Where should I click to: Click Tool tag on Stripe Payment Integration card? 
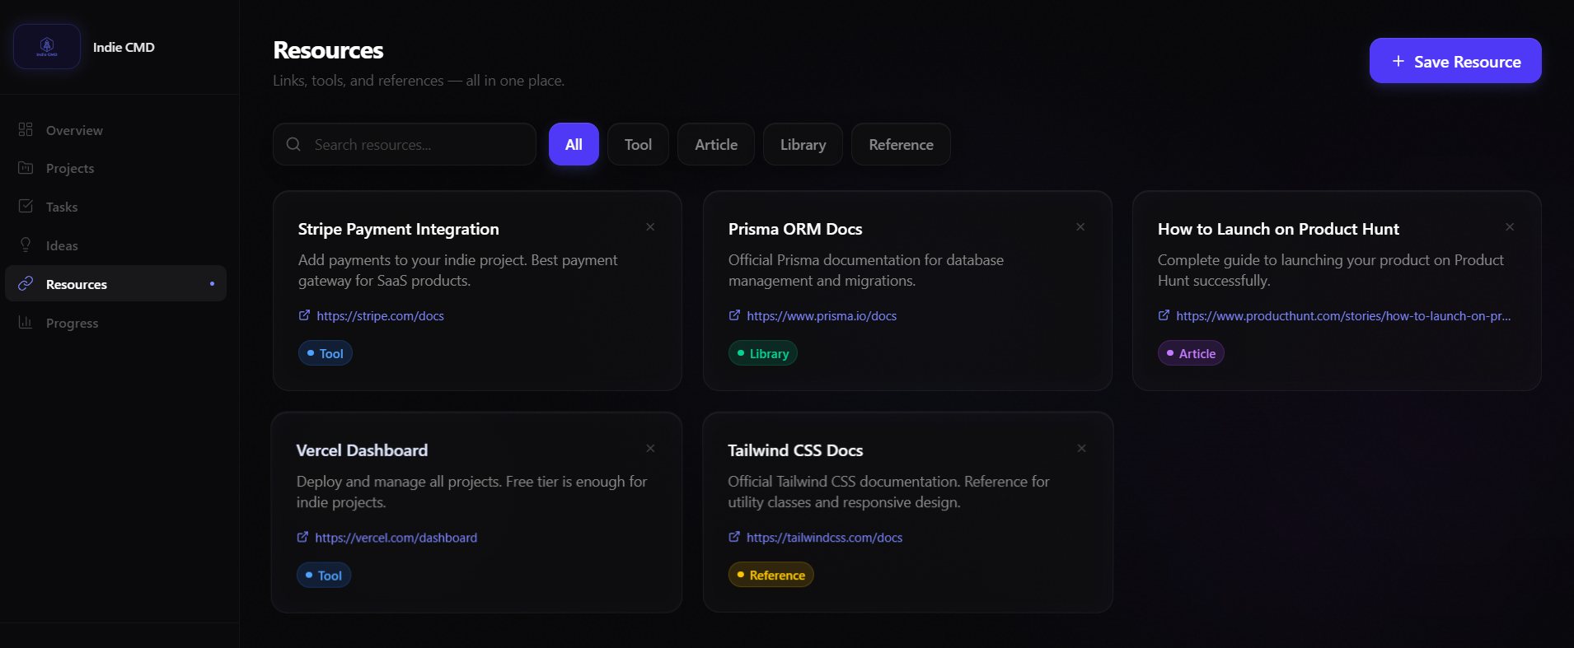[x=326, y=353]
